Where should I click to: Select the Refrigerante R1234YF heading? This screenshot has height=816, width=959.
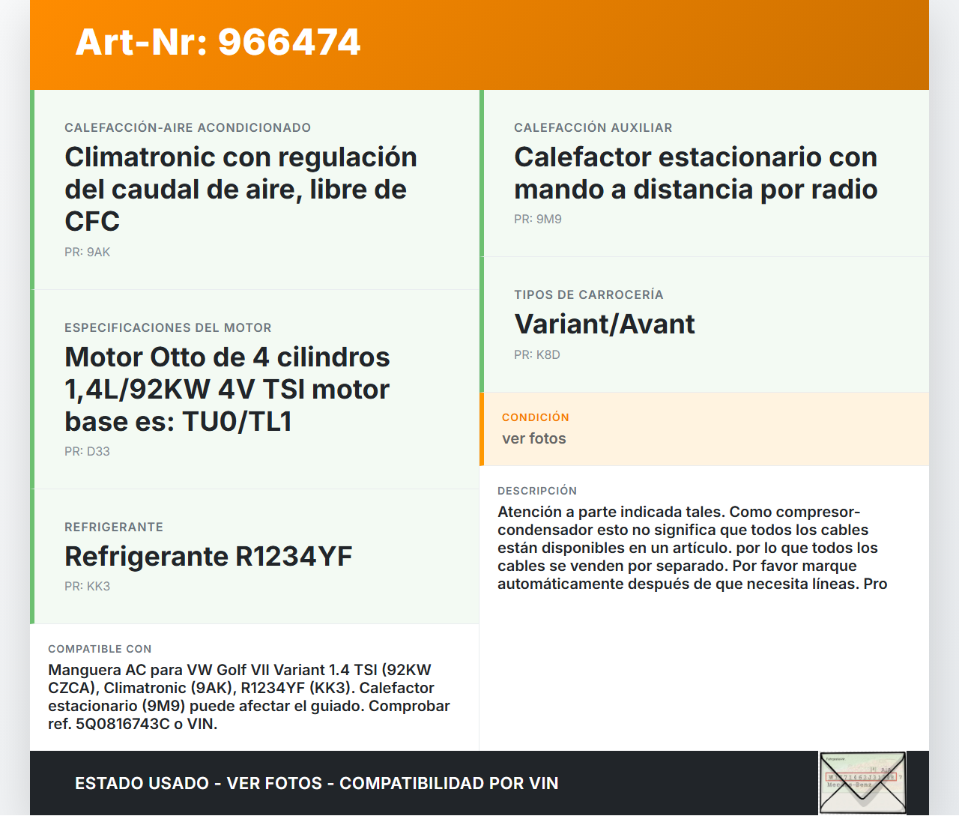click(x=208, y=556)
